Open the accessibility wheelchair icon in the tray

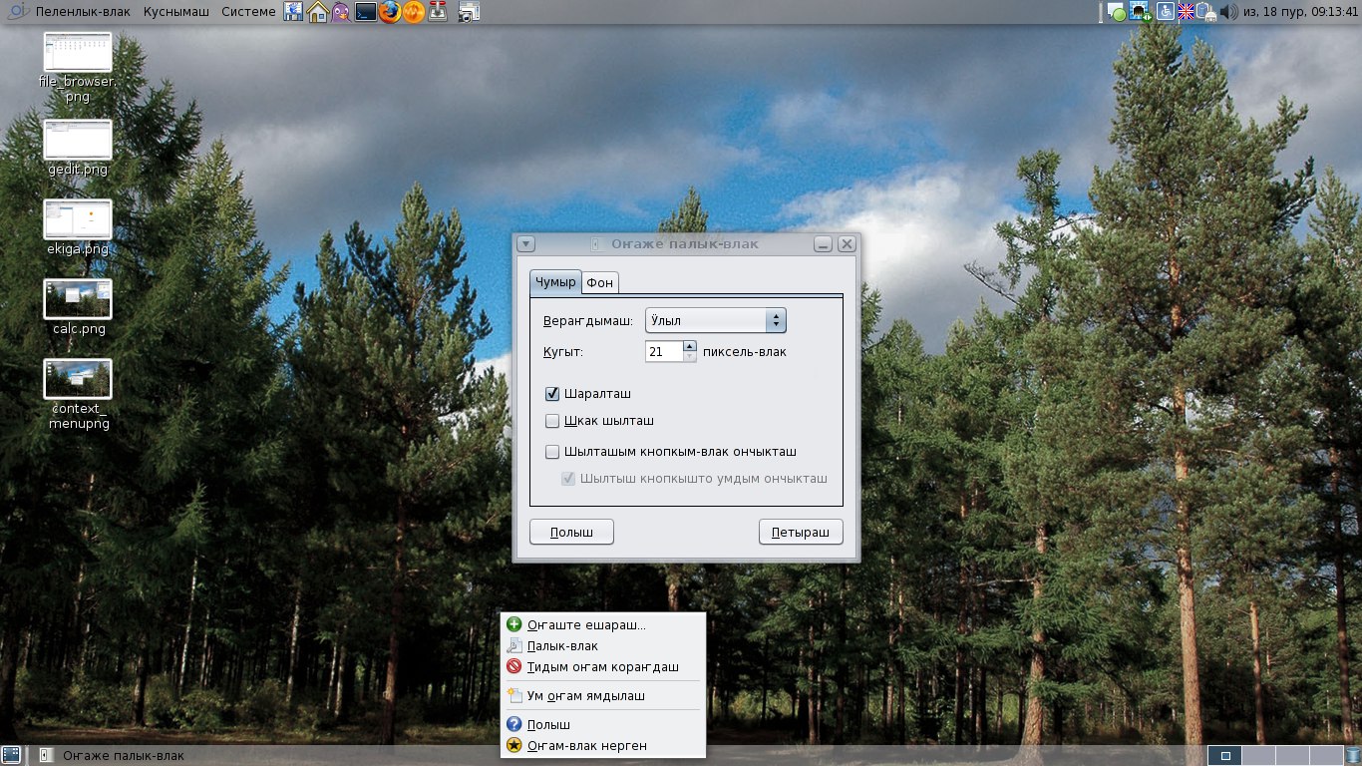[1165, 12]
